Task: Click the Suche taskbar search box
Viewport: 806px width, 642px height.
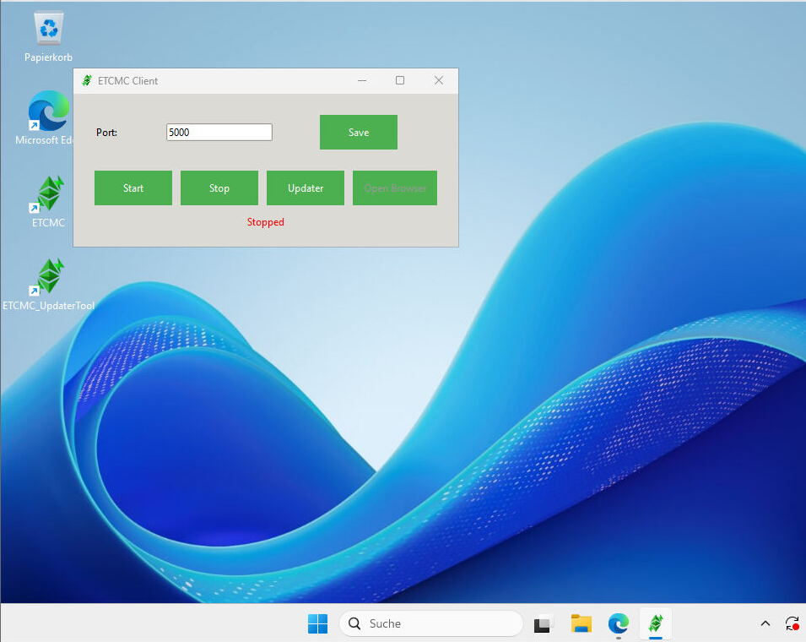Action: [x=430, y=623]
